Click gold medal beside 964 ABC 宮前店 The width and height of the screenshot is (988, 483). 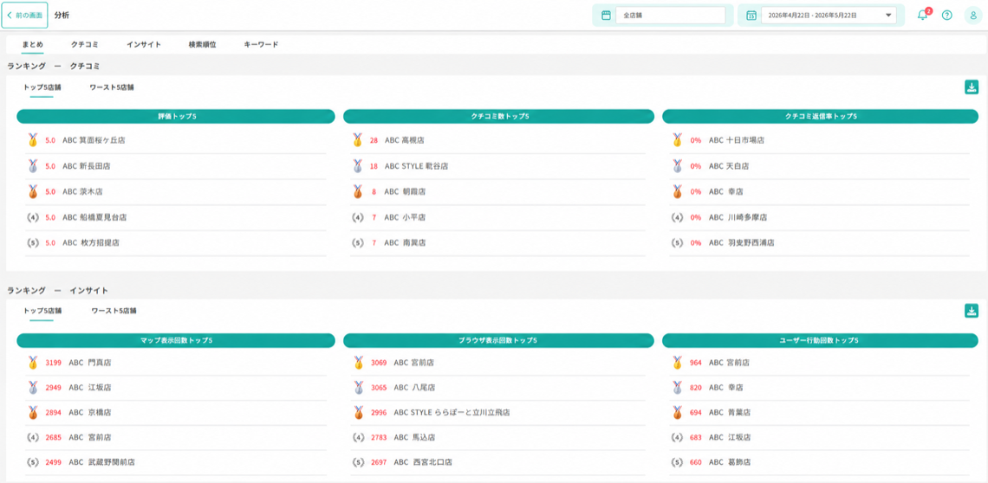coord(678,363)
